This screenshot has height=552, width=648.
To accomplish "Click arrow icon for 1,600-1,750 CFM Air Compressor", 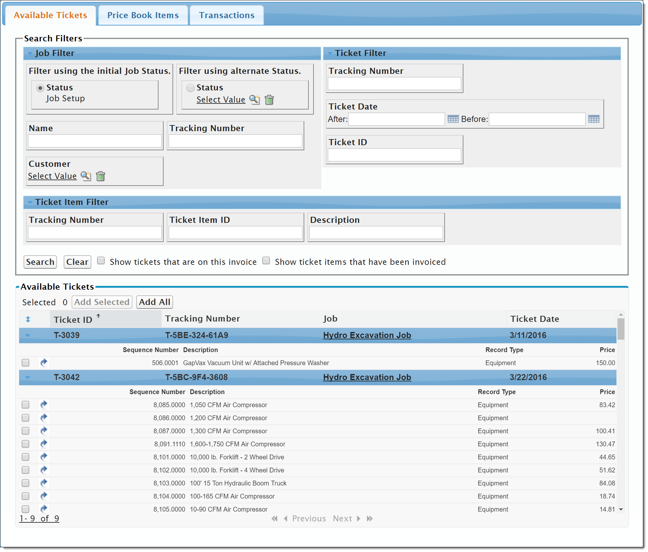I will tap(44, 443).
